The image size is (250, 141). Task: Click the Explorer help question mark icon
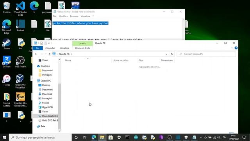(236, 48)
